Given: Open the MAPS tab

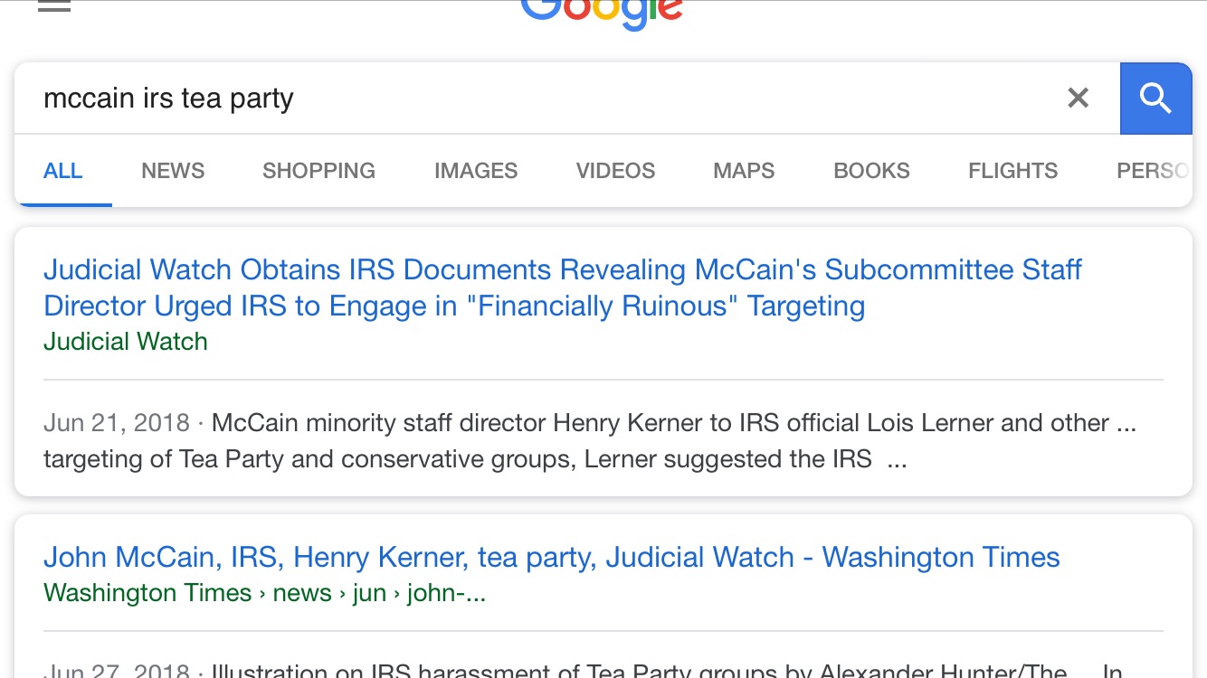Looking at the screenshot, I should click(x=744, y=171).
